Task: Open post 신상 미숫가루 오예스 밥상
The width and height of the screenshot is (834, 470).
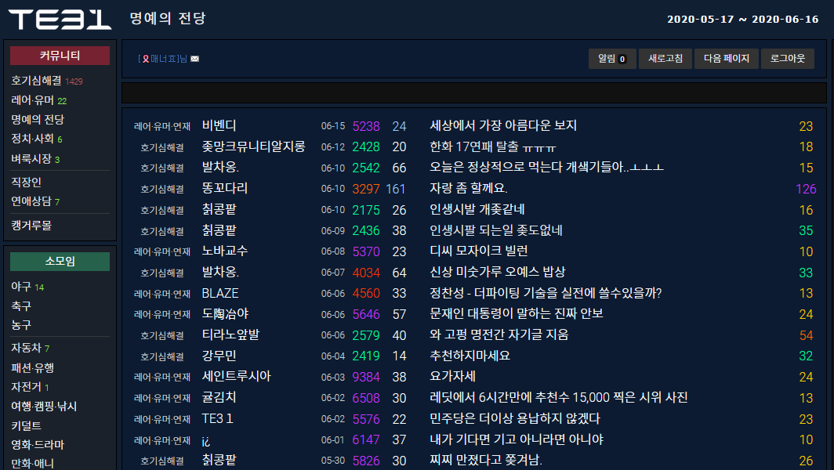Action: point(497,273)
